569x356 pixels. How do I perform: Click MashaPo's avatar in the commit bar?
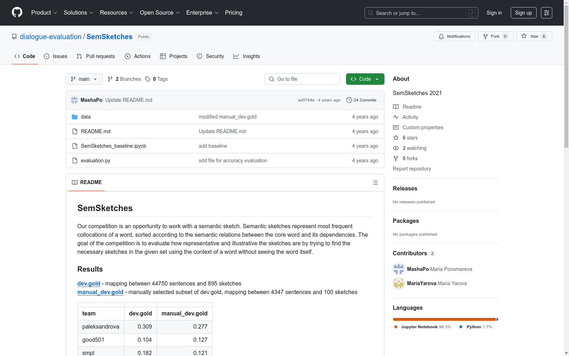(x=74, y=100)
